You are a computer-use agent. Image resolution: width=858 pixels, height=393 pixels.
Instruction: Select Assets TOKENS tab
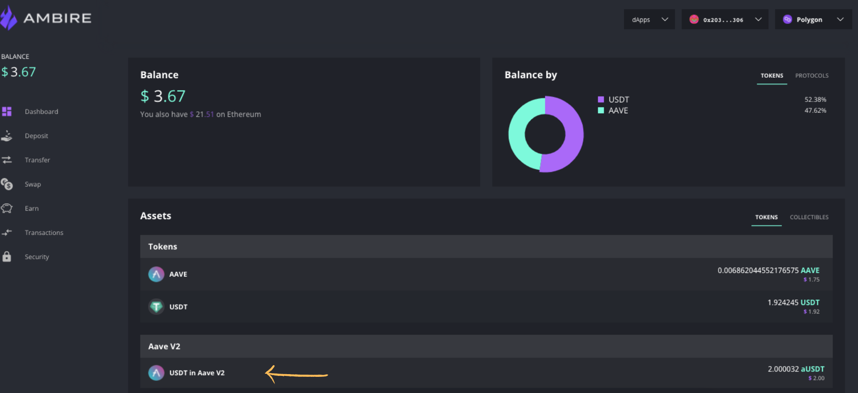click(766, 217)
